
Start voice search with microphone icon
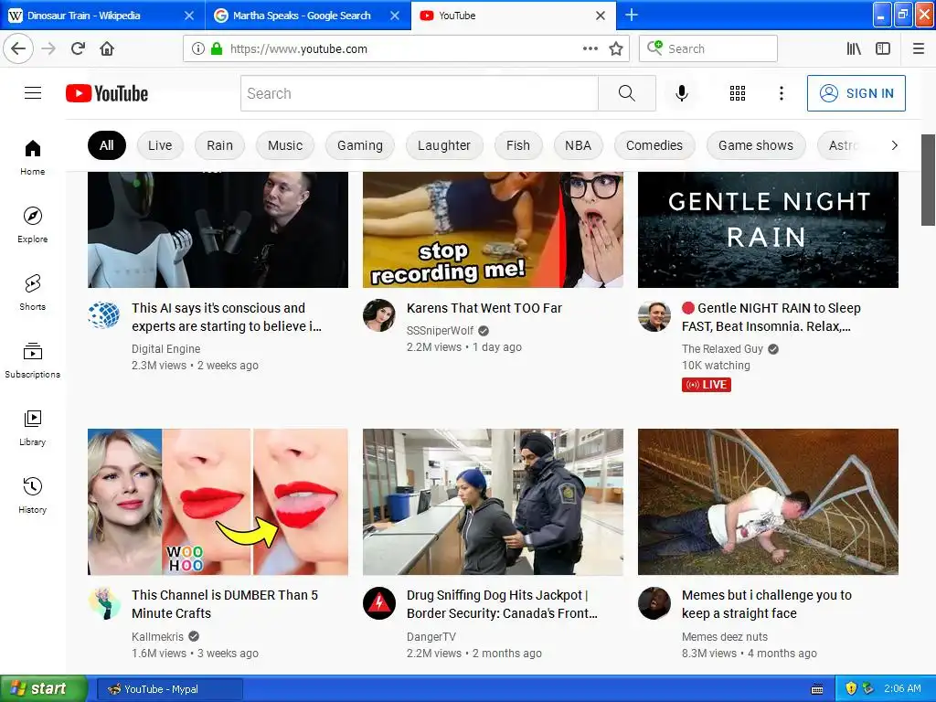(x=682, y=93)
